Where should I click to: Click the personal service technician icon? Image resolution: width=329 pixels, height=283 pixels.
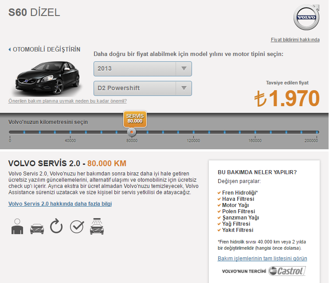[x=17, y=226]
